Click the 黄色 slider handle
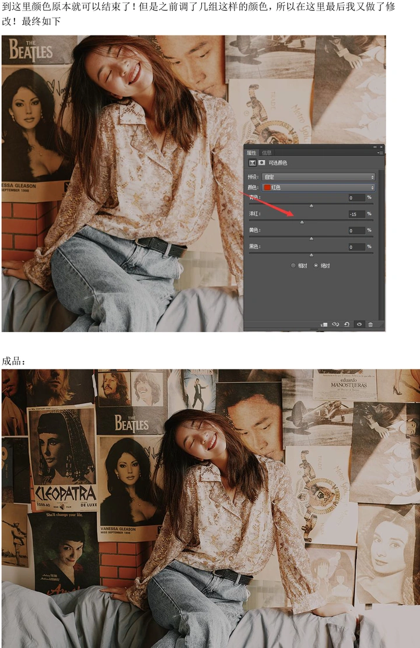Image resolution: width=420 pixels, height=648 pixels. (311, 239)
